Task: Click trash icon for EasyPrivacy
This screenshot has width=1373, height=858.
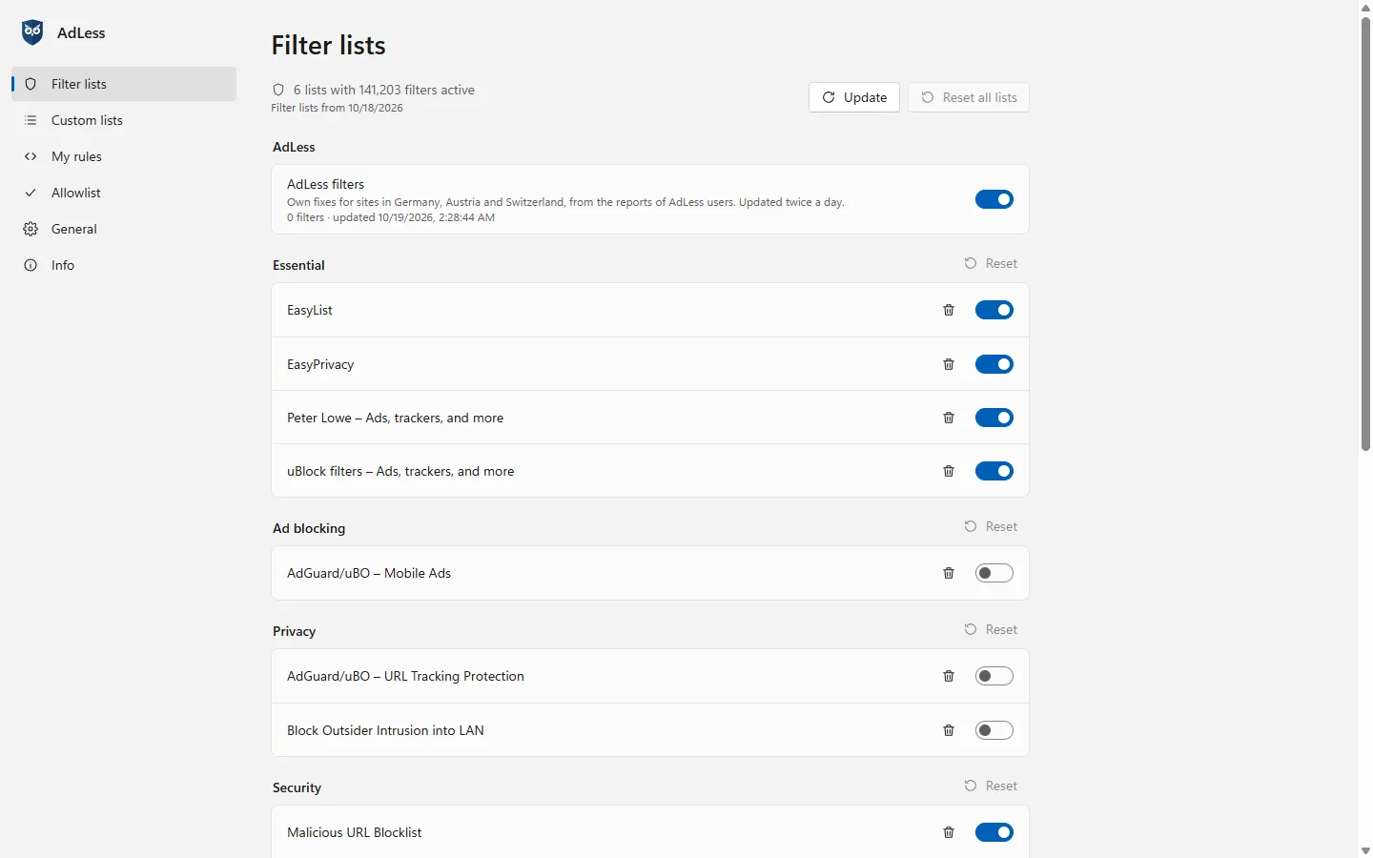Action: pos(949,364)
